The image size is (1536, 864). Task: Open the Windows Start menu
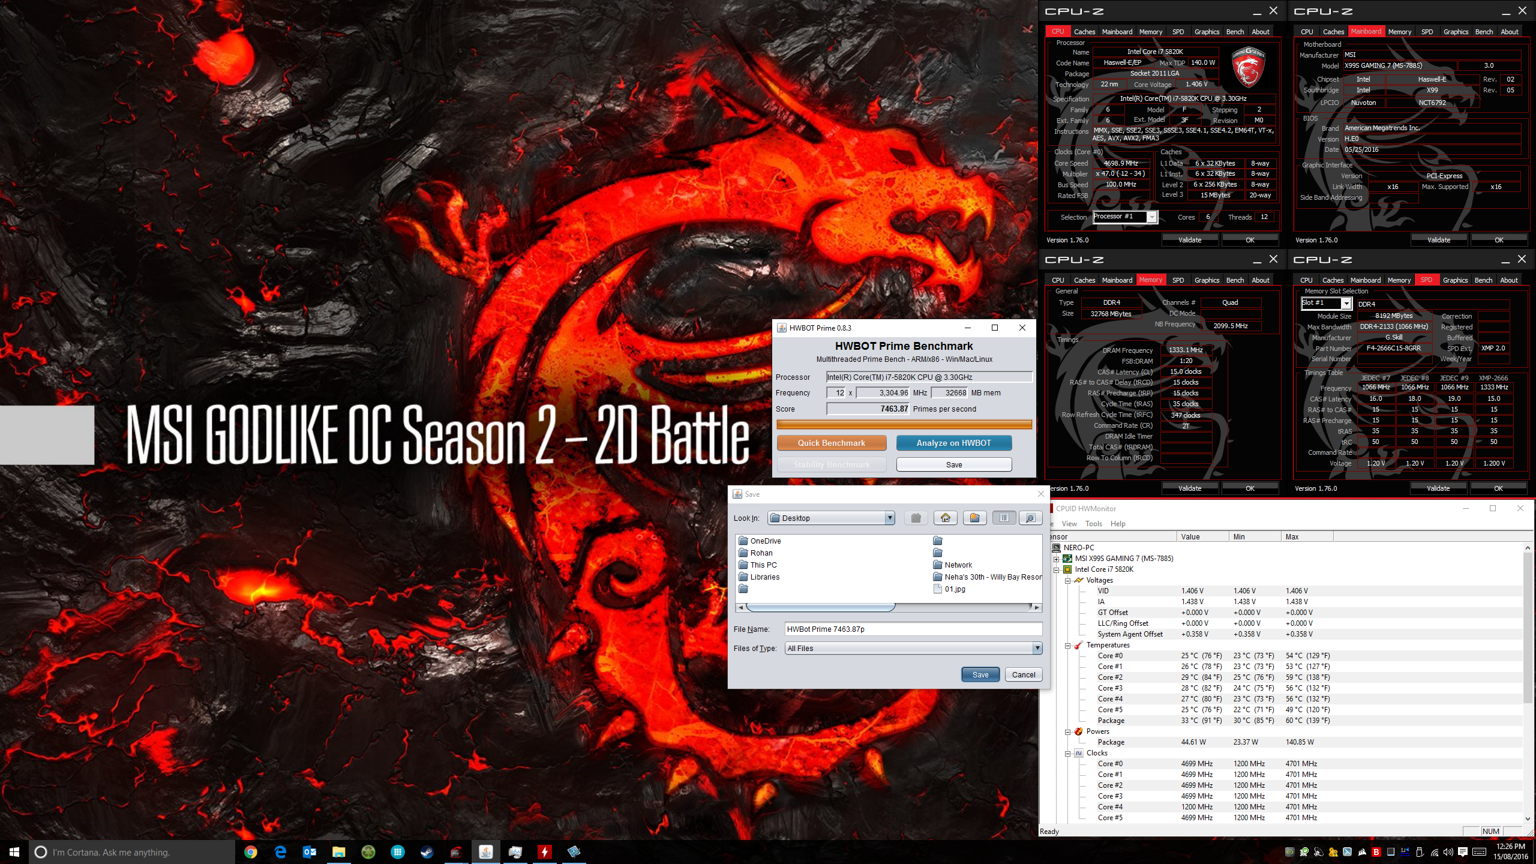[14, 851]
